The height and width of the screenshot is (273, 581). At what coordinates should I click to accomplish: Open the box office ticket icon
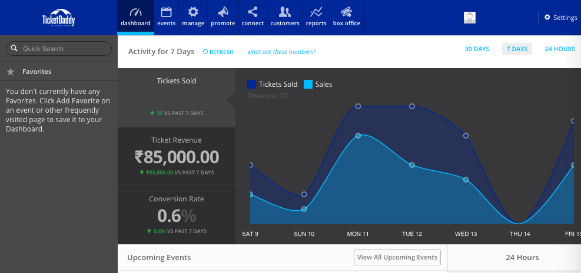click(x=347, y=12)
